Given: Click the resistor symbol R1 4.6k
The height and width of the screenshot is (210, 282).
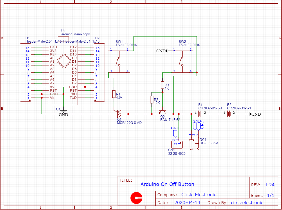Looking at the screenshot, I should pyautogui.click(x=114, y=94).
